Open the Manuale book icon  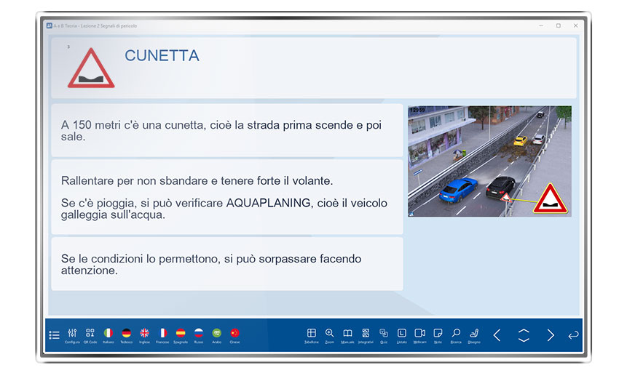coord(347,333)
